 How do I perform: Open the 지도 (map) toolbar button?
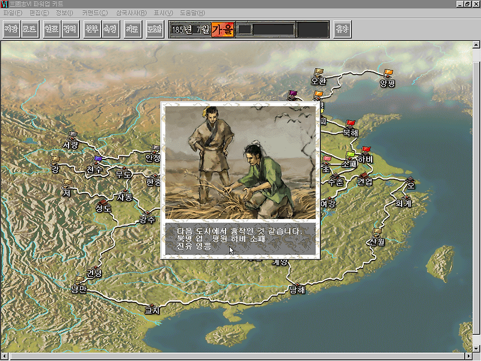[x=132, y=29]
